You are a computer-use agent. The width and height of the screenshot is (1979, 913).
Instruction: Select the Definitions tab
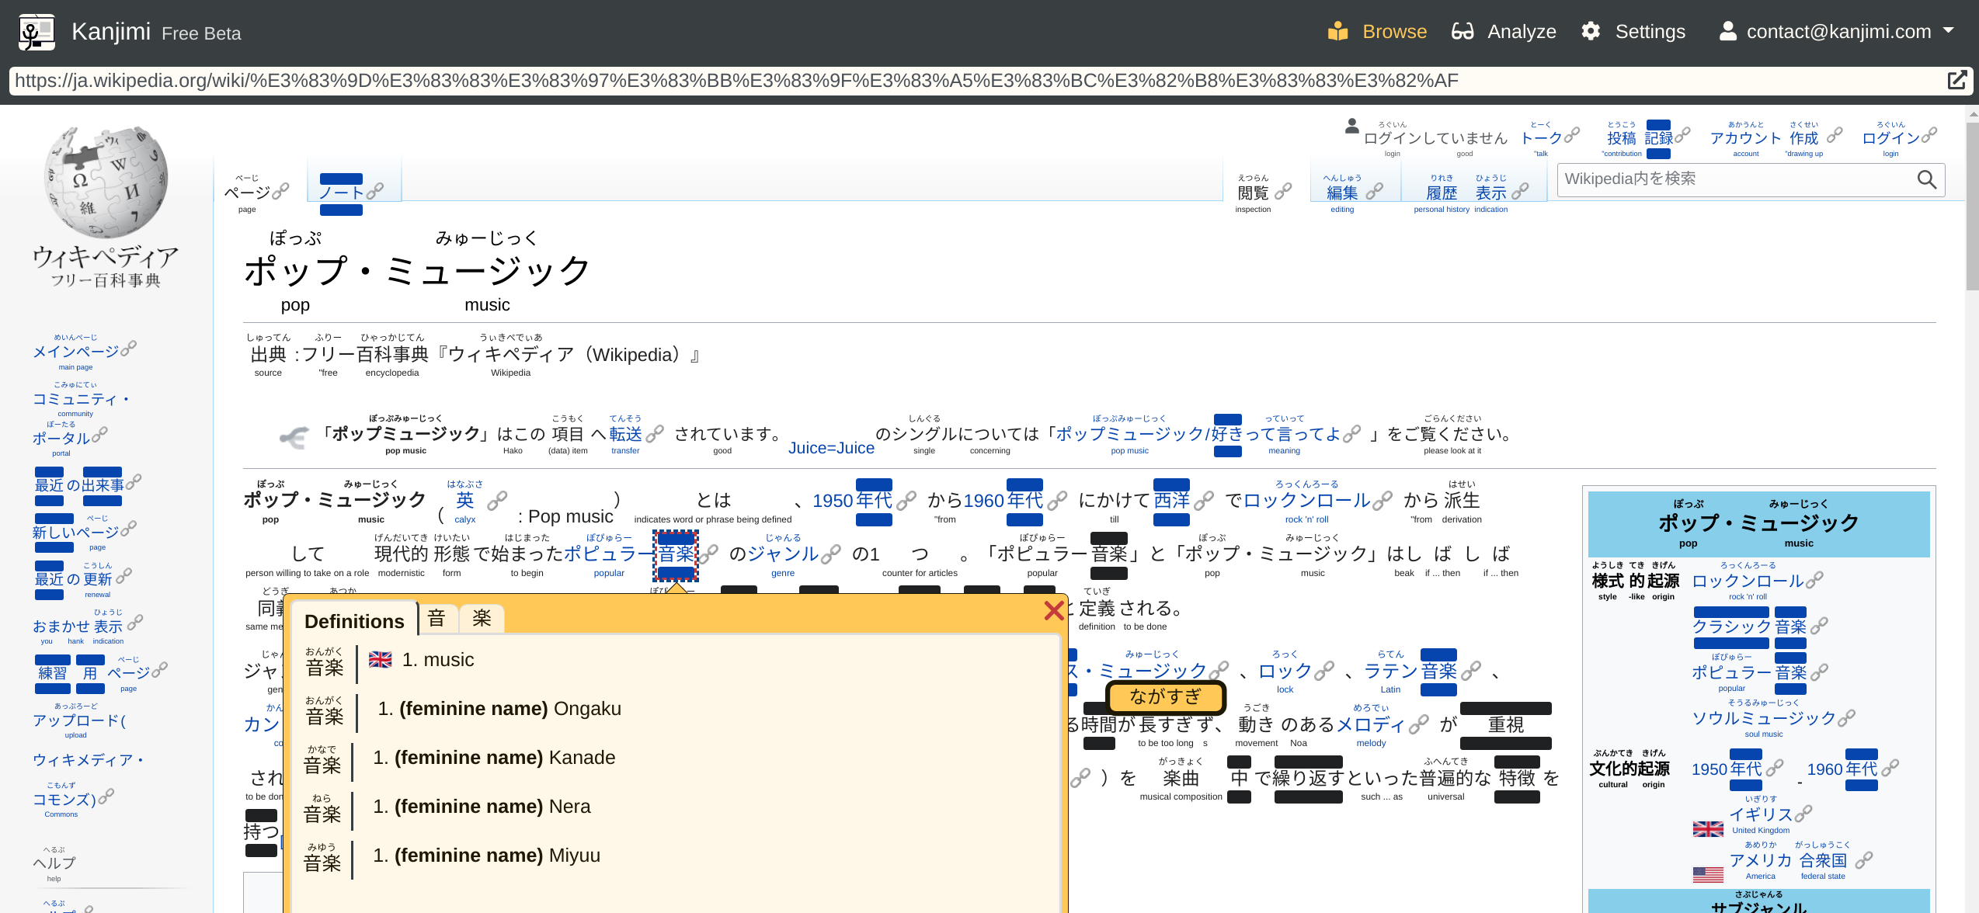point(354,621)
